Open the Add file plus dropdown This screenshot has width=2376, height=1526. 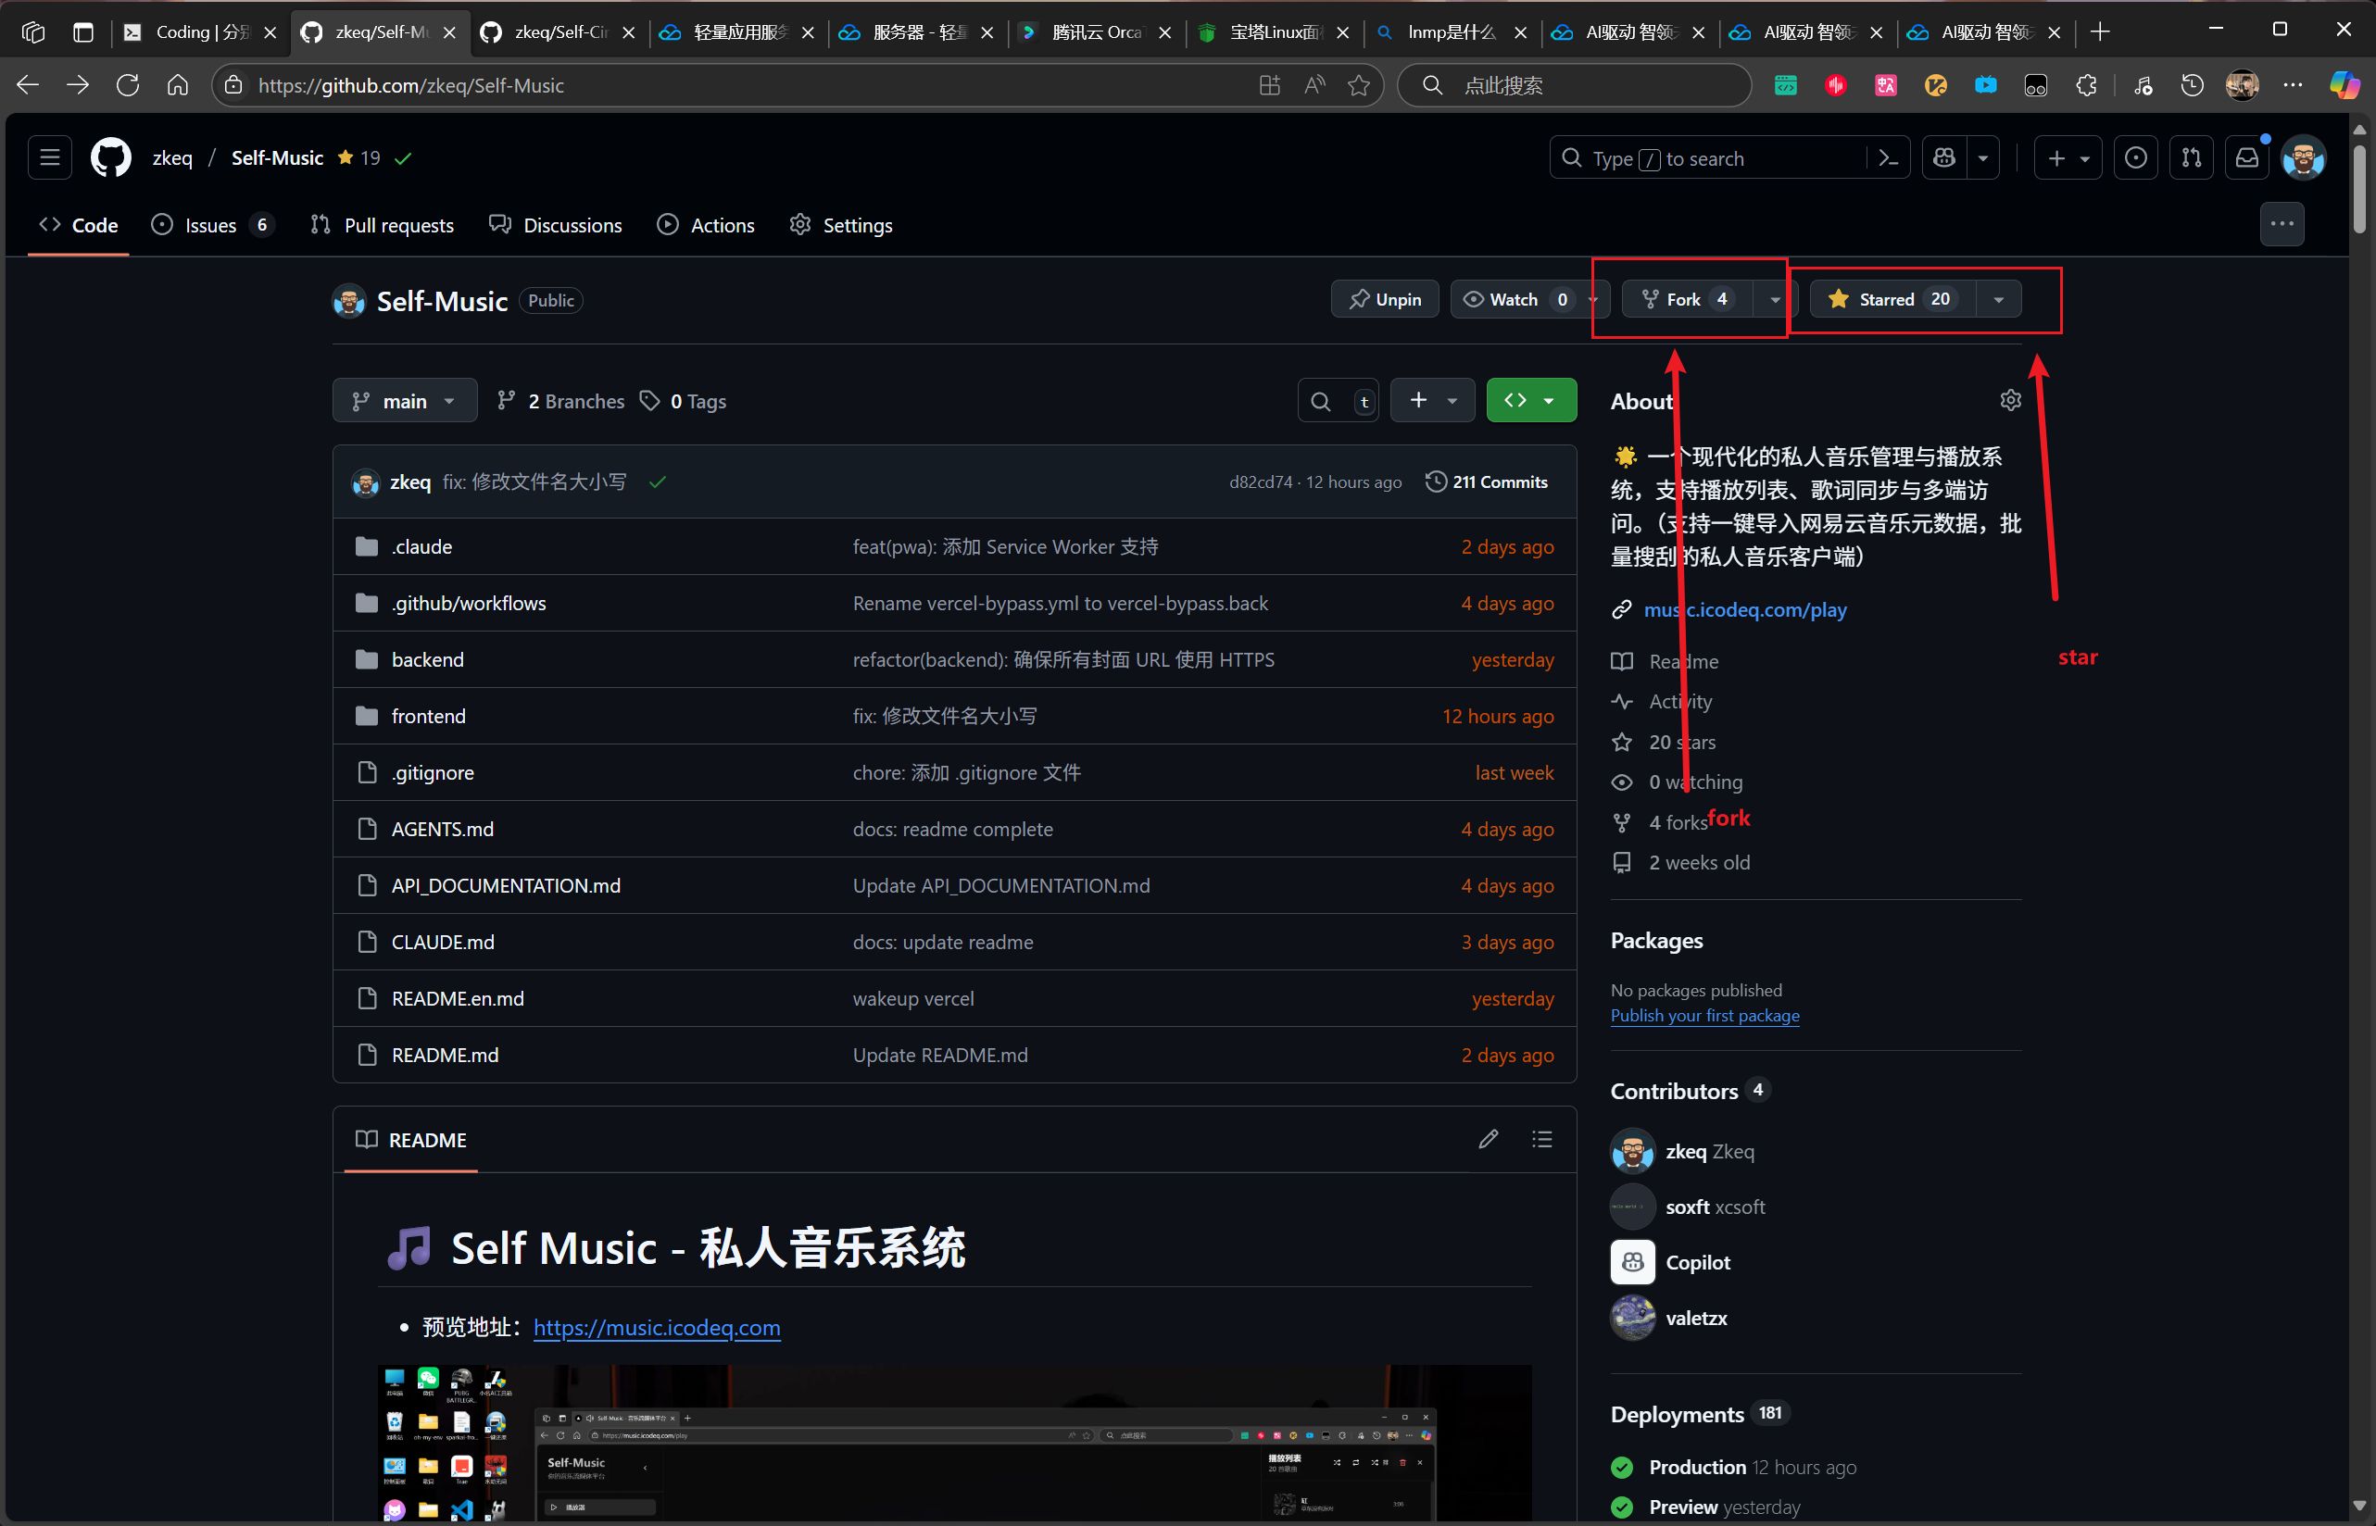pos(1432,400)
